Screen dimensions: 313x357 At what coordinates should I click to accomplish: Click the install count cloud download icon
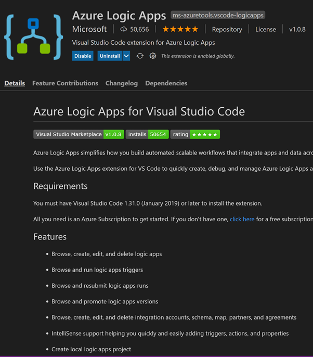click(x=124, y=29)
